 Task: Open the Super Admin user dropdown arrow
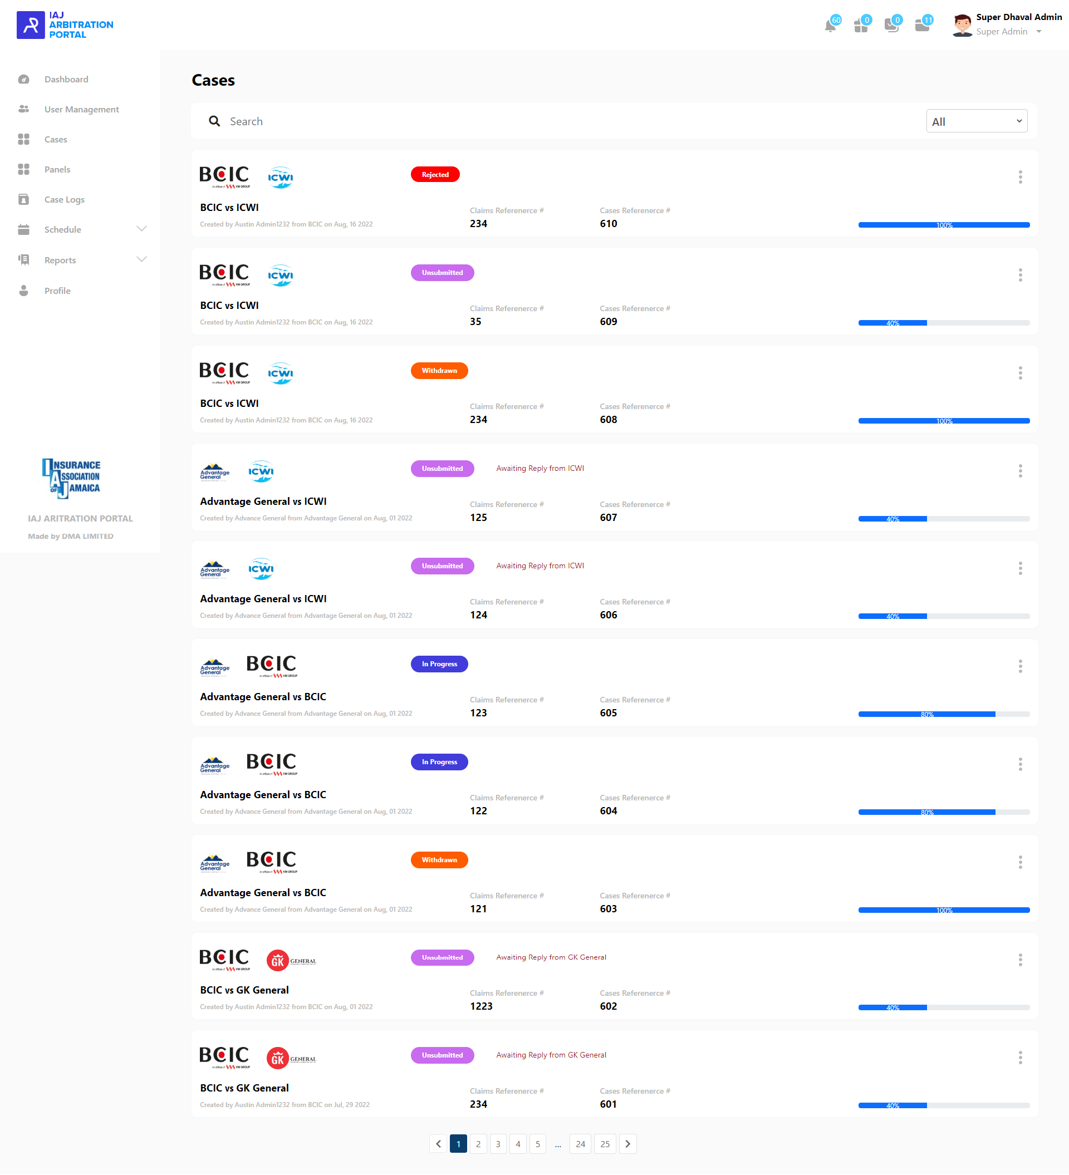coord(1039,32)
